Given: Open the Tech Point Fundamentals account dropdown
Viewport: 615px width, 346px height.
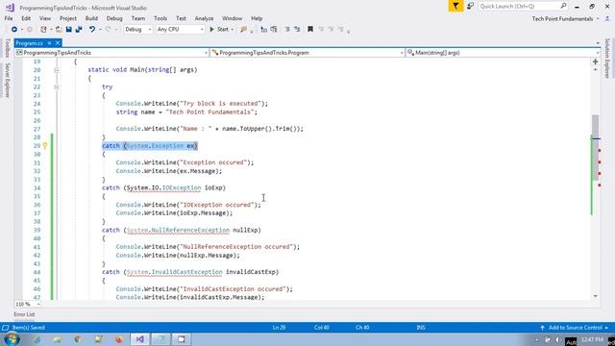Looking at the screenshot, I should coord(565,19).
